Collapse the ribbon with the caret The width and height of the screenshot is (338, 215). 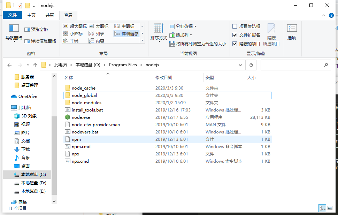tap(324, 15)
